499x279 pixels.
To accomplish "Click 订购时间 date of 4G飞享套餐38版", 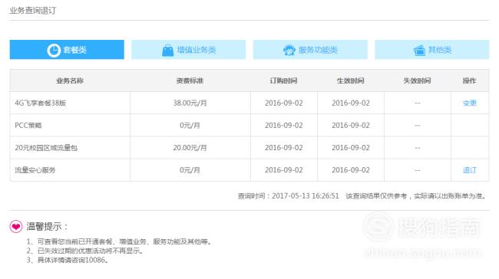I will (284, 103).
